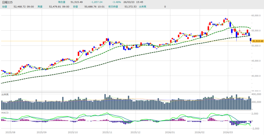The height and width of the screenshot is (135, 264).
Task: Click the 2,000 MACD axis label
Action: pyautogui.click(x=256, y=114)
